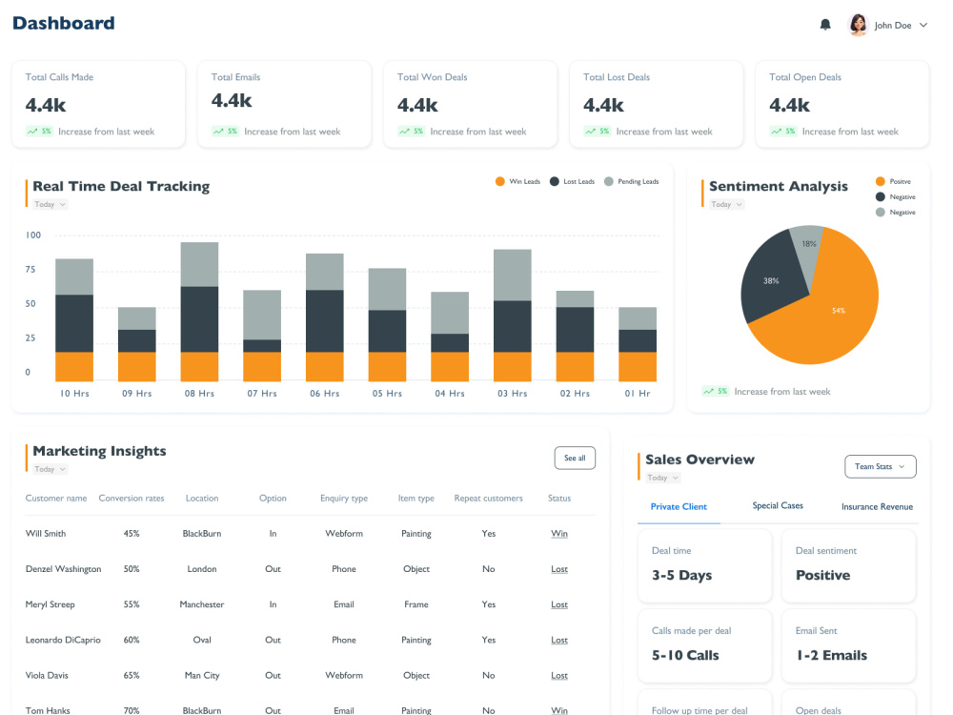
Task: Click the Email Sent 1-2 Emails card
Action: click(848, 645)
